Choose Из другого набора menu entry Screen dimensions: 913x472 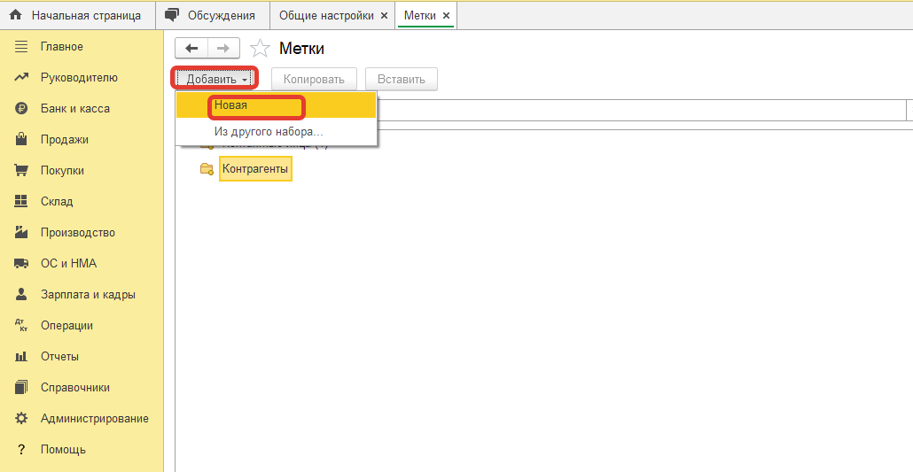pos(269,132)
